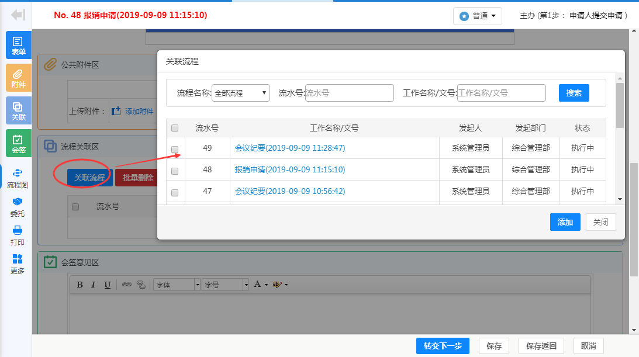
Task: Toggle the select-all checkbox in dialog header
Action: point(175,129)
